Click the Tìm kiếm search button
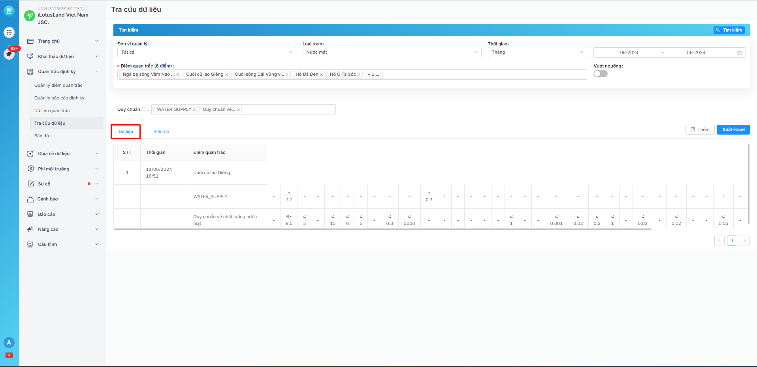757x367 pixels. point(729,30)
